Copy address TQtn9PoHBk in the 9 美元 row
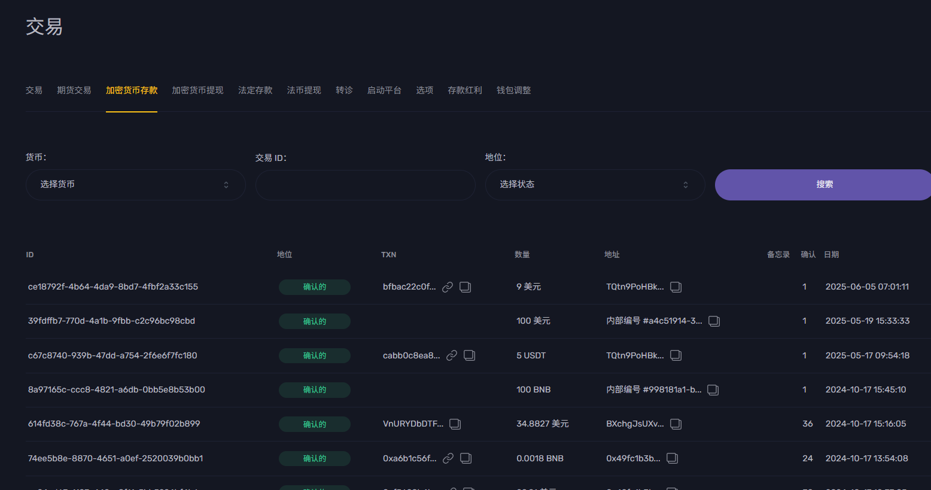 (676, 287)
